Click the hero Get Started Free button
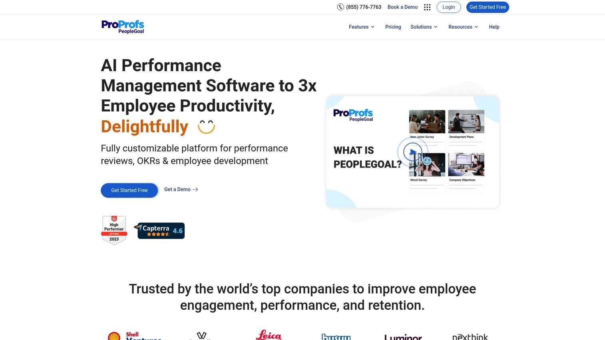This screenshot has height=340, width=605. click(x=129, y=190)
